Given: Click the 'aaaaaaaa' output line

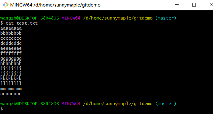Looking at the screenshot, I should pyautogui.click(x=11, y=28).
